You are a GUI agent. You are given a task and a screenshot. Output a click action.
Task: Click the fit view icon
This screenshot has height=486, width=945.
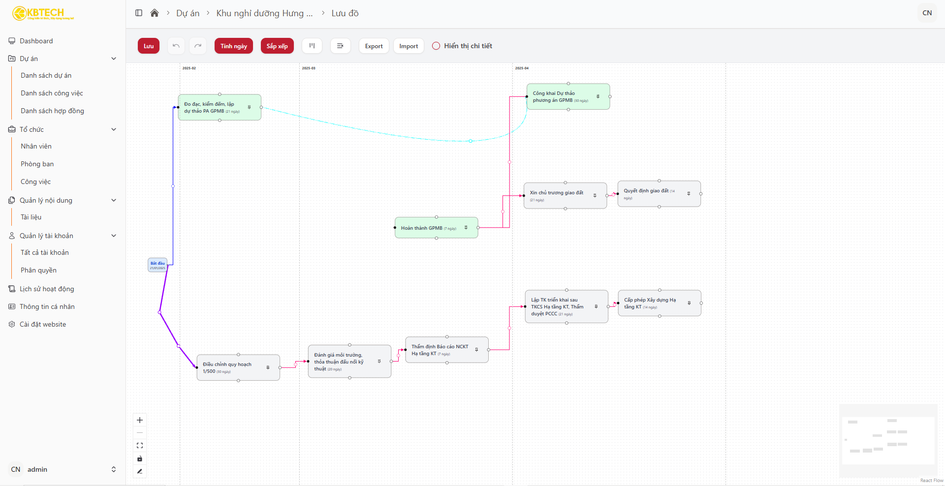coord(140,446)
